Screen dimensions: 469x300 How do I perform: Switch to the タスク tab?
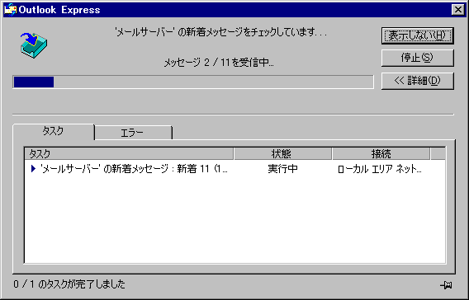click(53, 132)
